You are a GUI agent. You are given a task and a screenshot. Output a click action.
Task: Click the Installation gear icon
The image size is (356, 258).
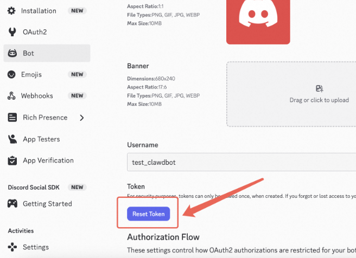pos(11,11)
